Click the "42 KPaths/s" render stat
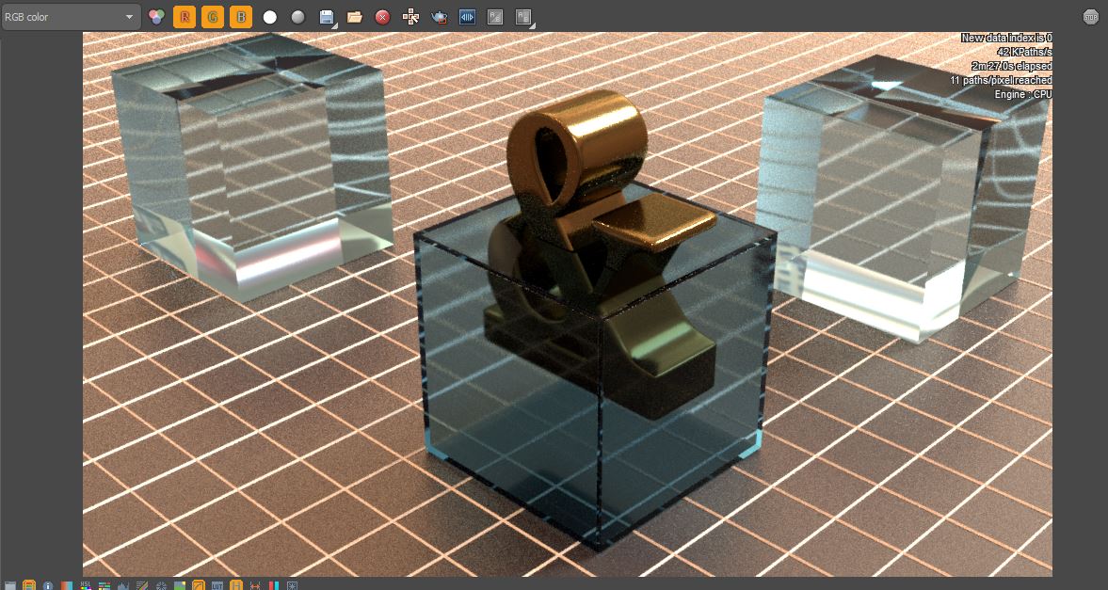Screen dimensions: 1108x590 pos(1024,52)
